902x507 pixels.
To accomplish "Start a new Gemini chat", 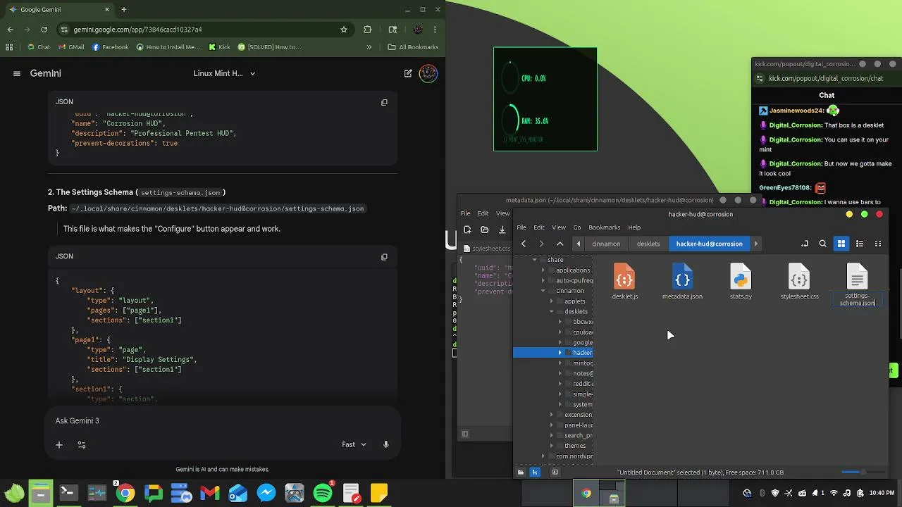I will (x=408, y=73).
